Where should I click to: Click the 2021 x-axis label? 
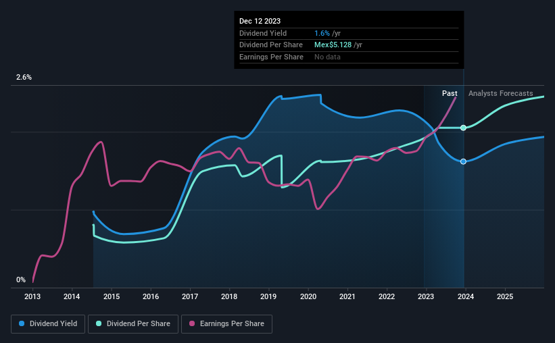click(347, 296)
